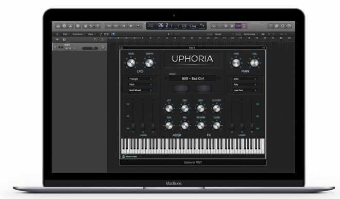Toggle the purple Metronome button
This screenshot has width=340, height=199.
pos(244,26)
